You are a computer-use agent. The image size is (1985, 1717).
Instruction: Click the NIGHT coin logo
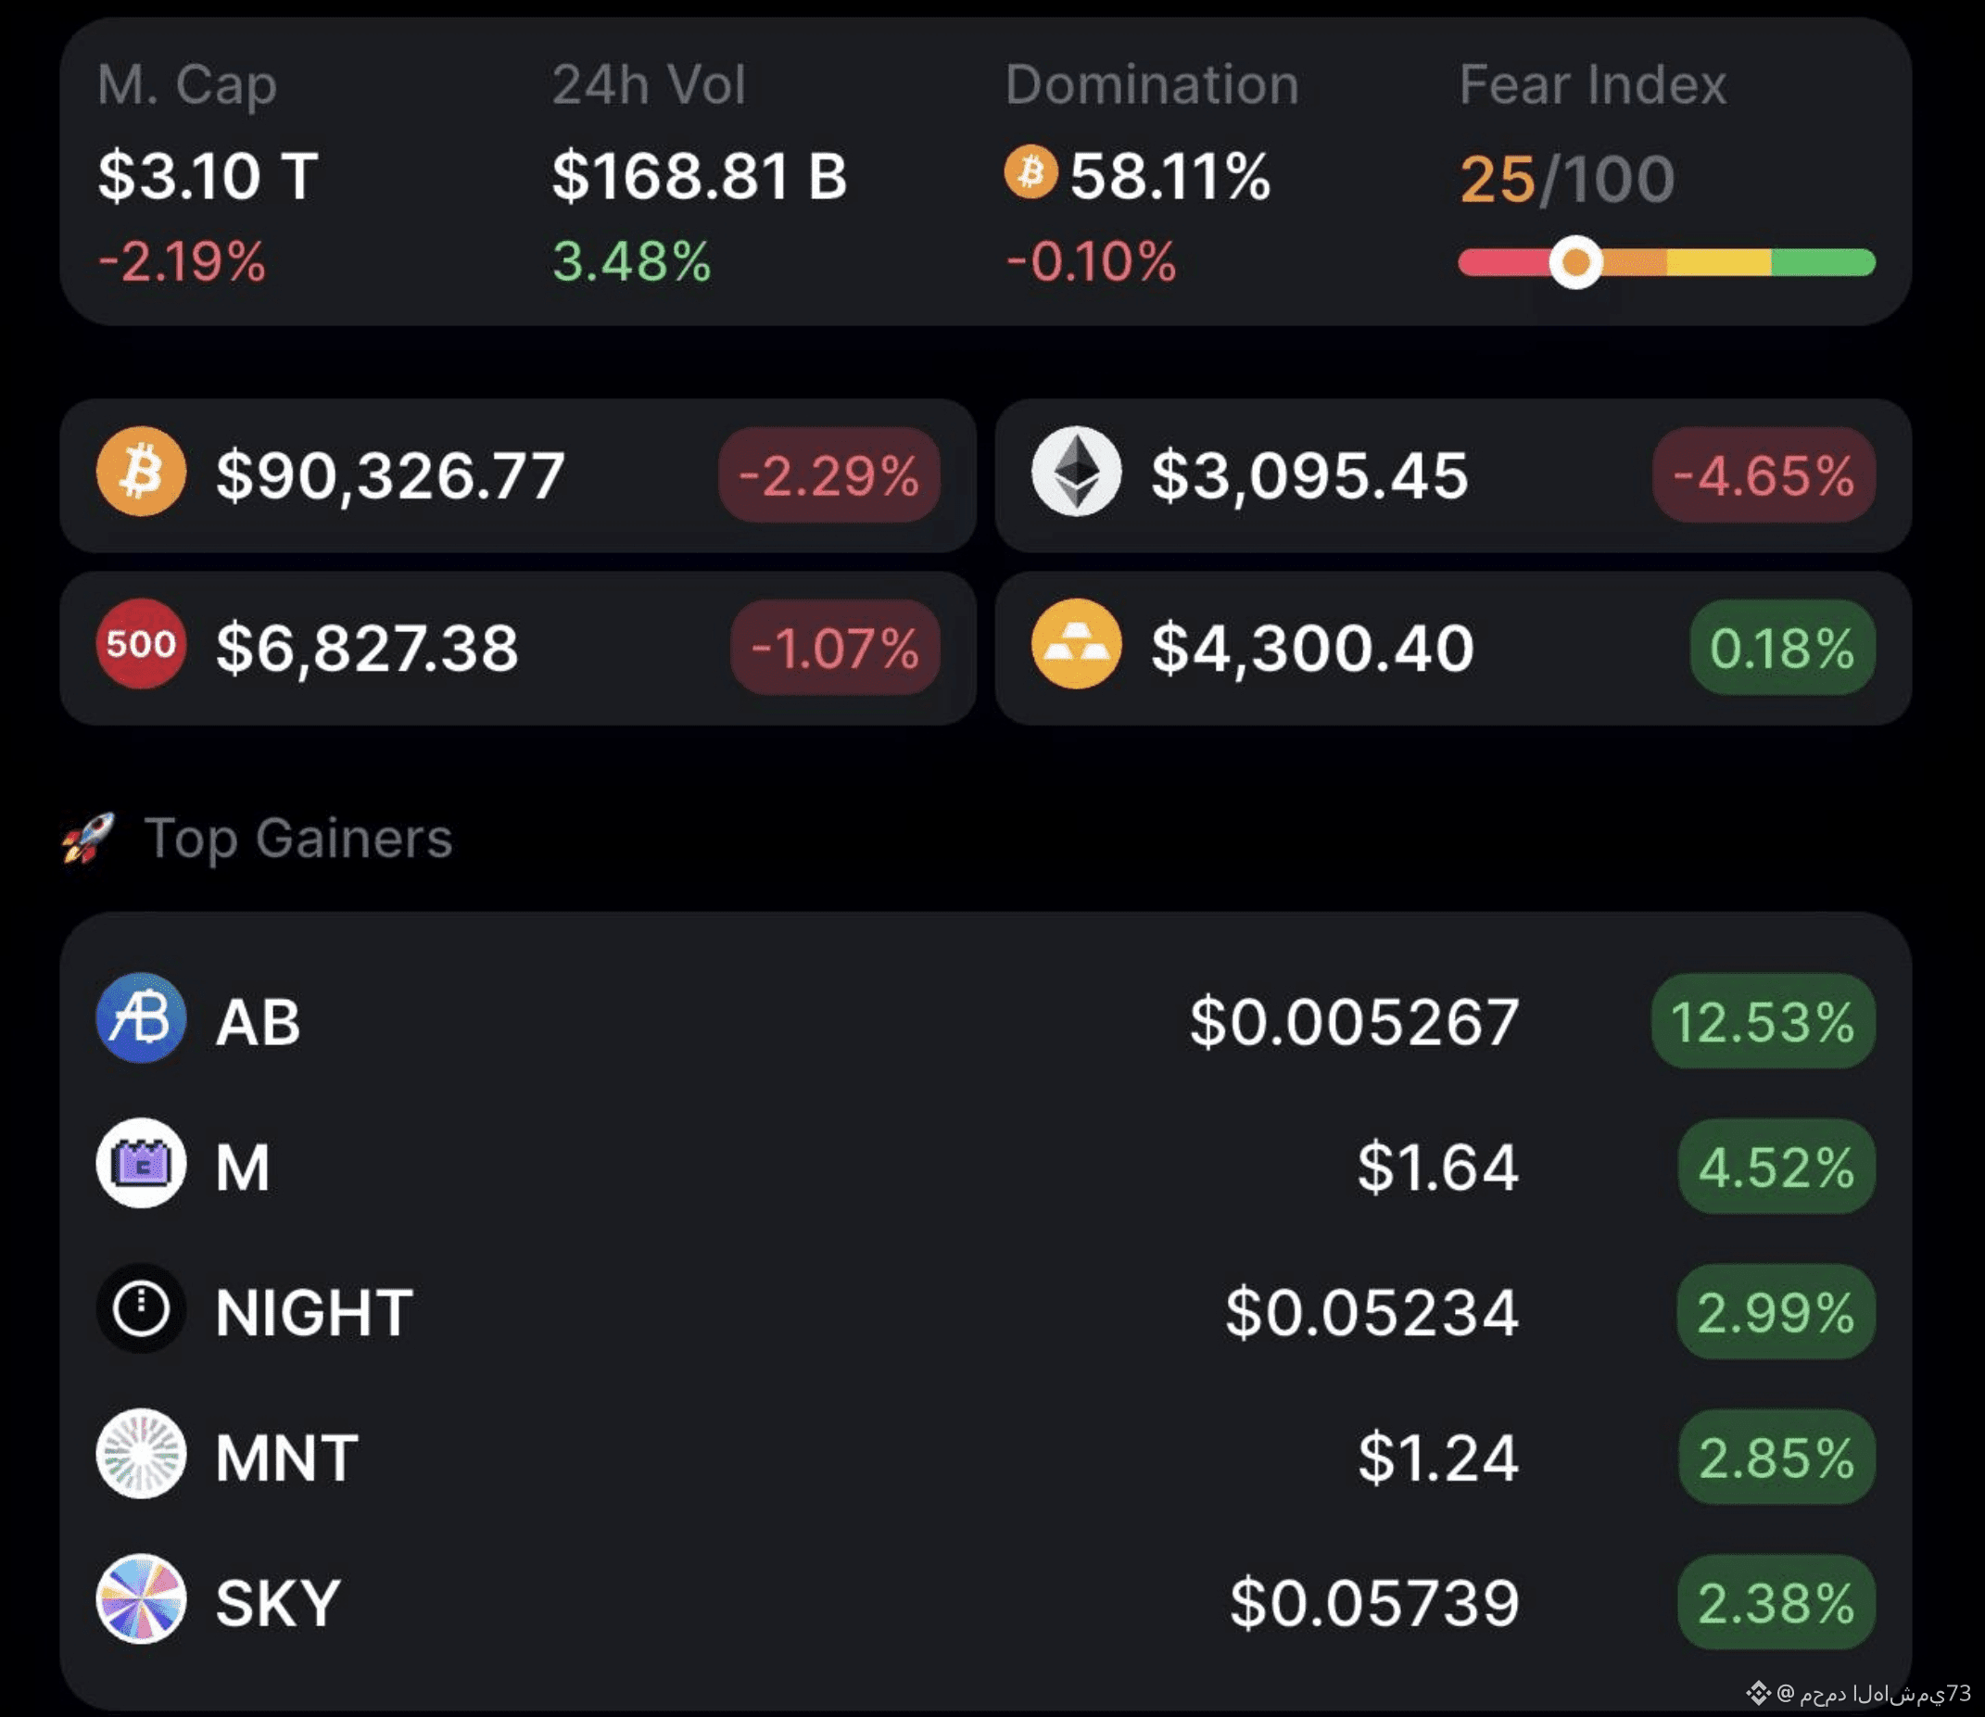[141, 1308]
